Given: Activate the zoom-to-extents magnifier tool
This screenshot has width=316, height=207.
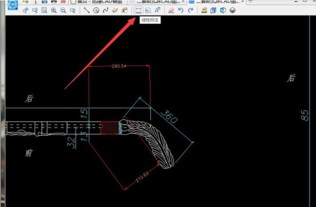Looking at the screenshot, I should 35,10.
